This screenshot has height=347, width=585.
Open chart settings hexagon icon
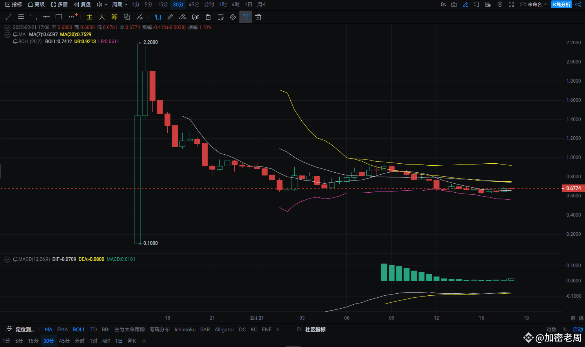tap(500, 4)
